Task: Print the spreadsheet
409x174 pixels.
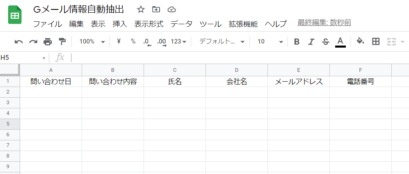Action: pyautogui.click(x=48, y=41)
